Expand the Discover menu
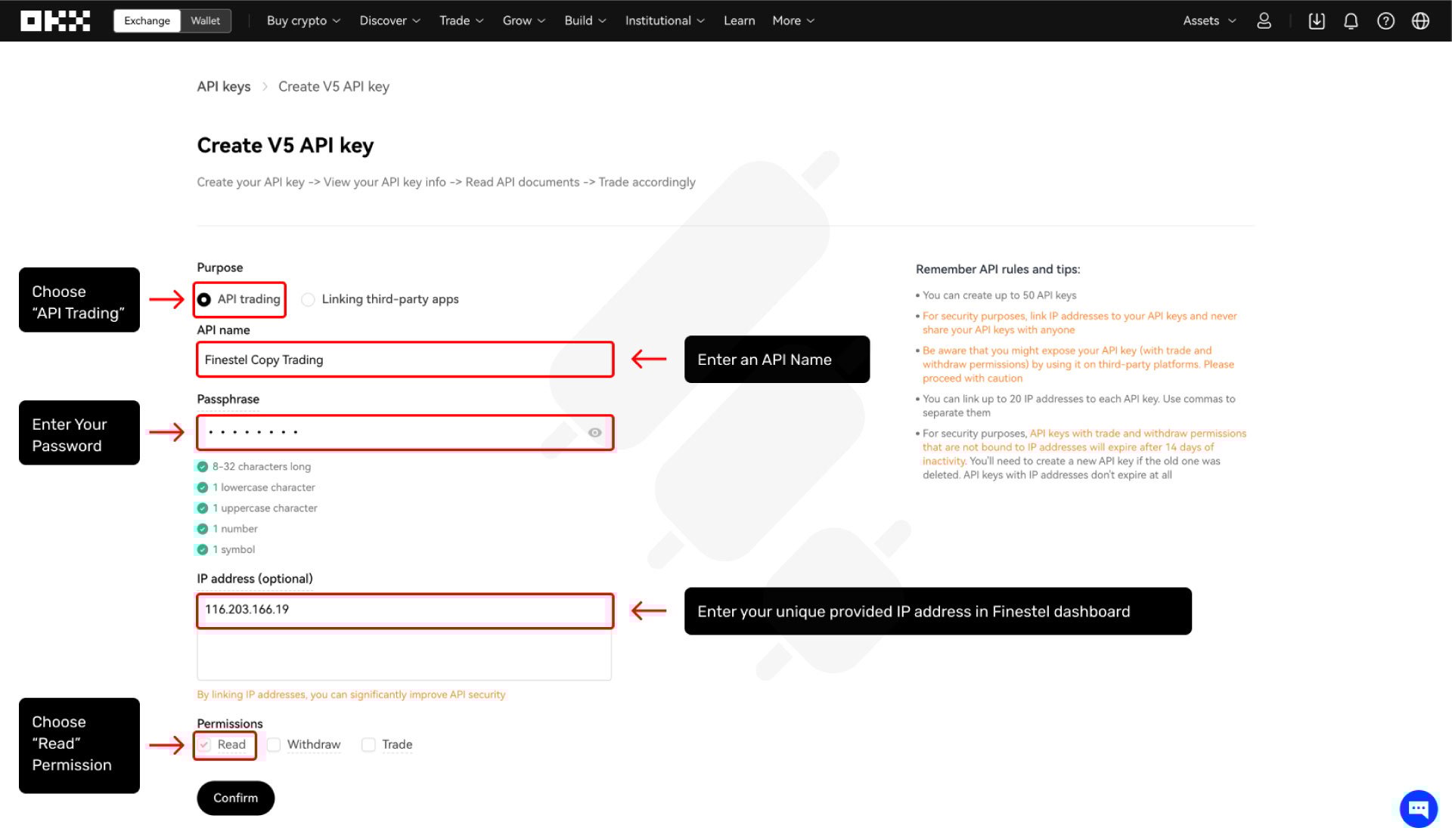1452x831 pixels. pyautogui.click(x=389, y=20)
